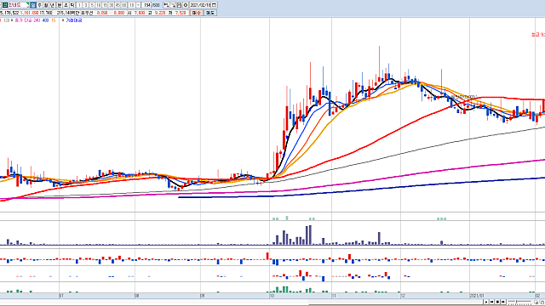Choose the 45 interval button
545x306 pixels.
118,5
